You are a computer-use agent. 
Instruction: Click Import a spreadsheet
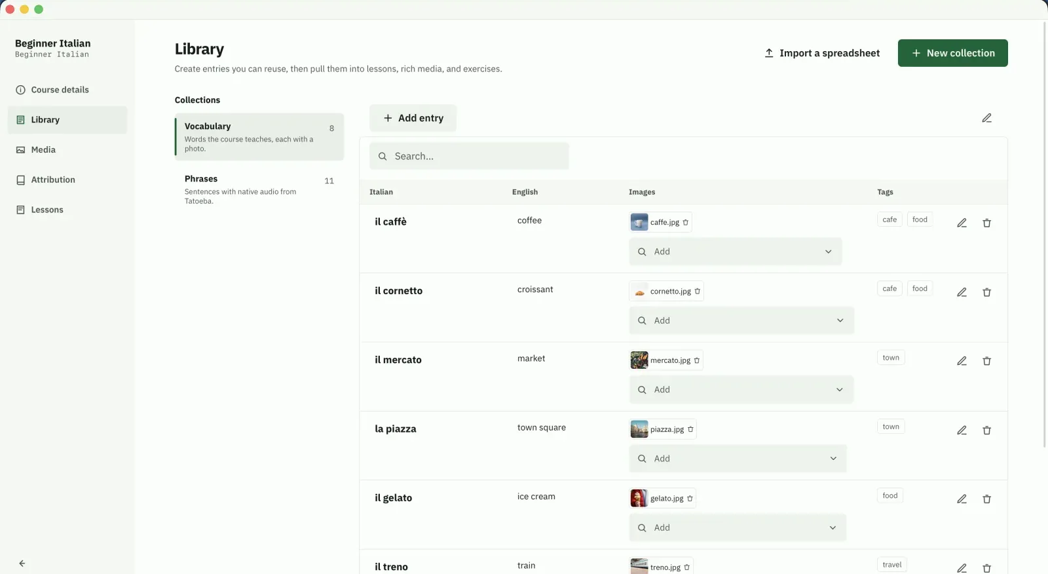pyautogui.click(x=822, y=53)
